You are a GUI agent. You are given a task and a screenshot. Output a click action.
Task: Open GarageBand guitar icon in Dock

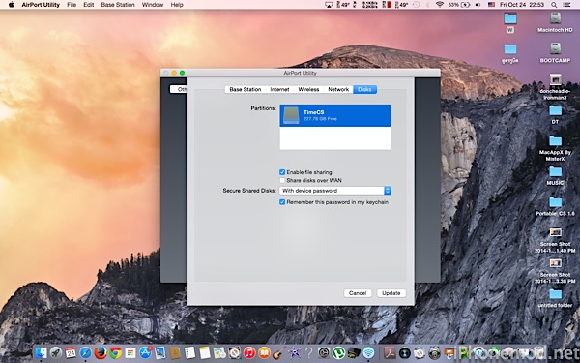[x=279, y=353]
